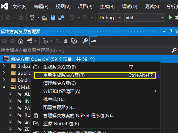This screenshot has height=133, width=178.
Task: Click the open file folder icon
Action: tap(44, 18)
